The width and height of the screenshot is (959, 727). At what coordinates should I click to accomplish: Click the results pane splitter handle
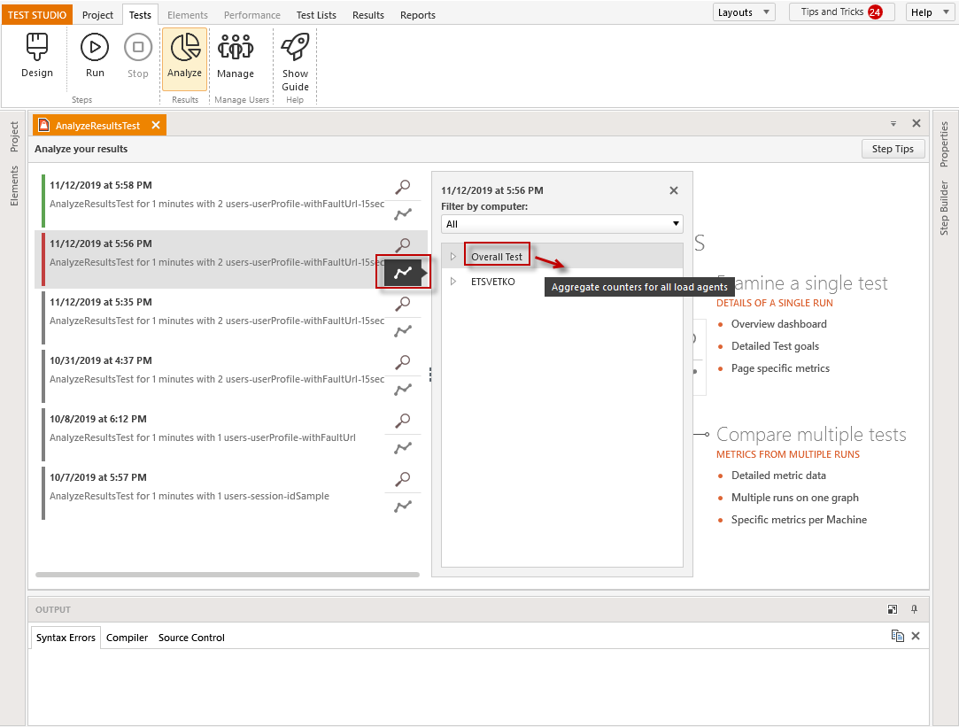click(430, 375)
